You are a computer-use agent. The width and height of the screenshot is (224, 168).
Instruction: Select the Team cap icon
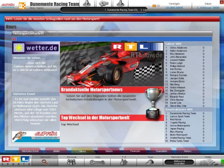coord(150,162)
